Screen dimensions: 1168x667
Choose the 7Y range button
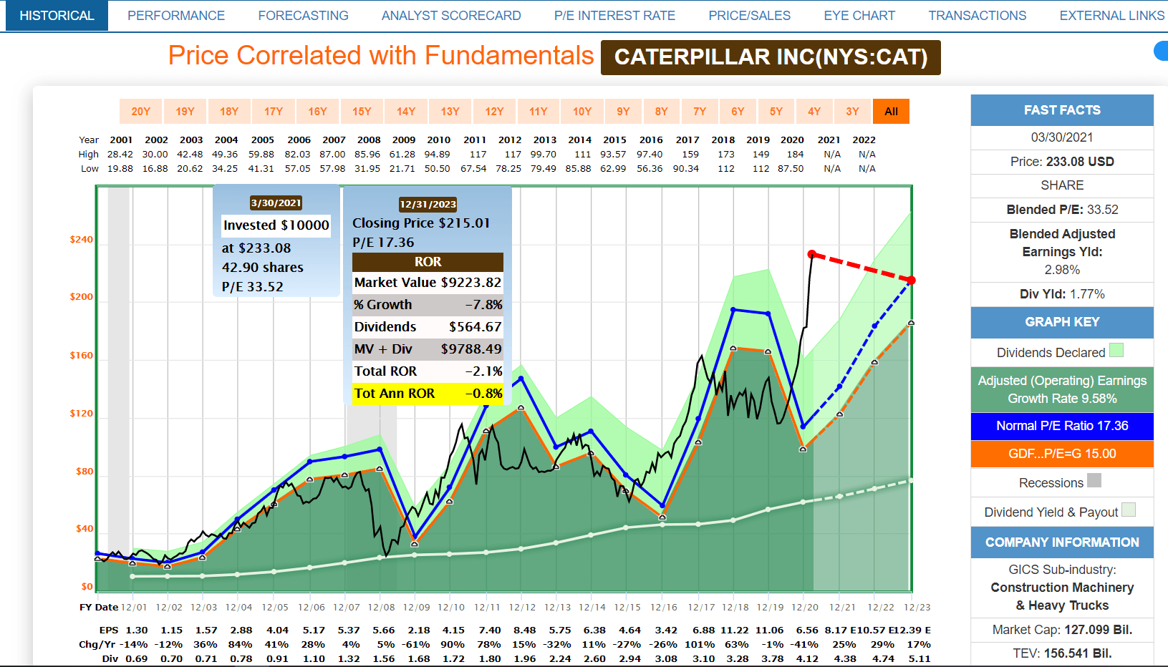click(x=700, y=112)
